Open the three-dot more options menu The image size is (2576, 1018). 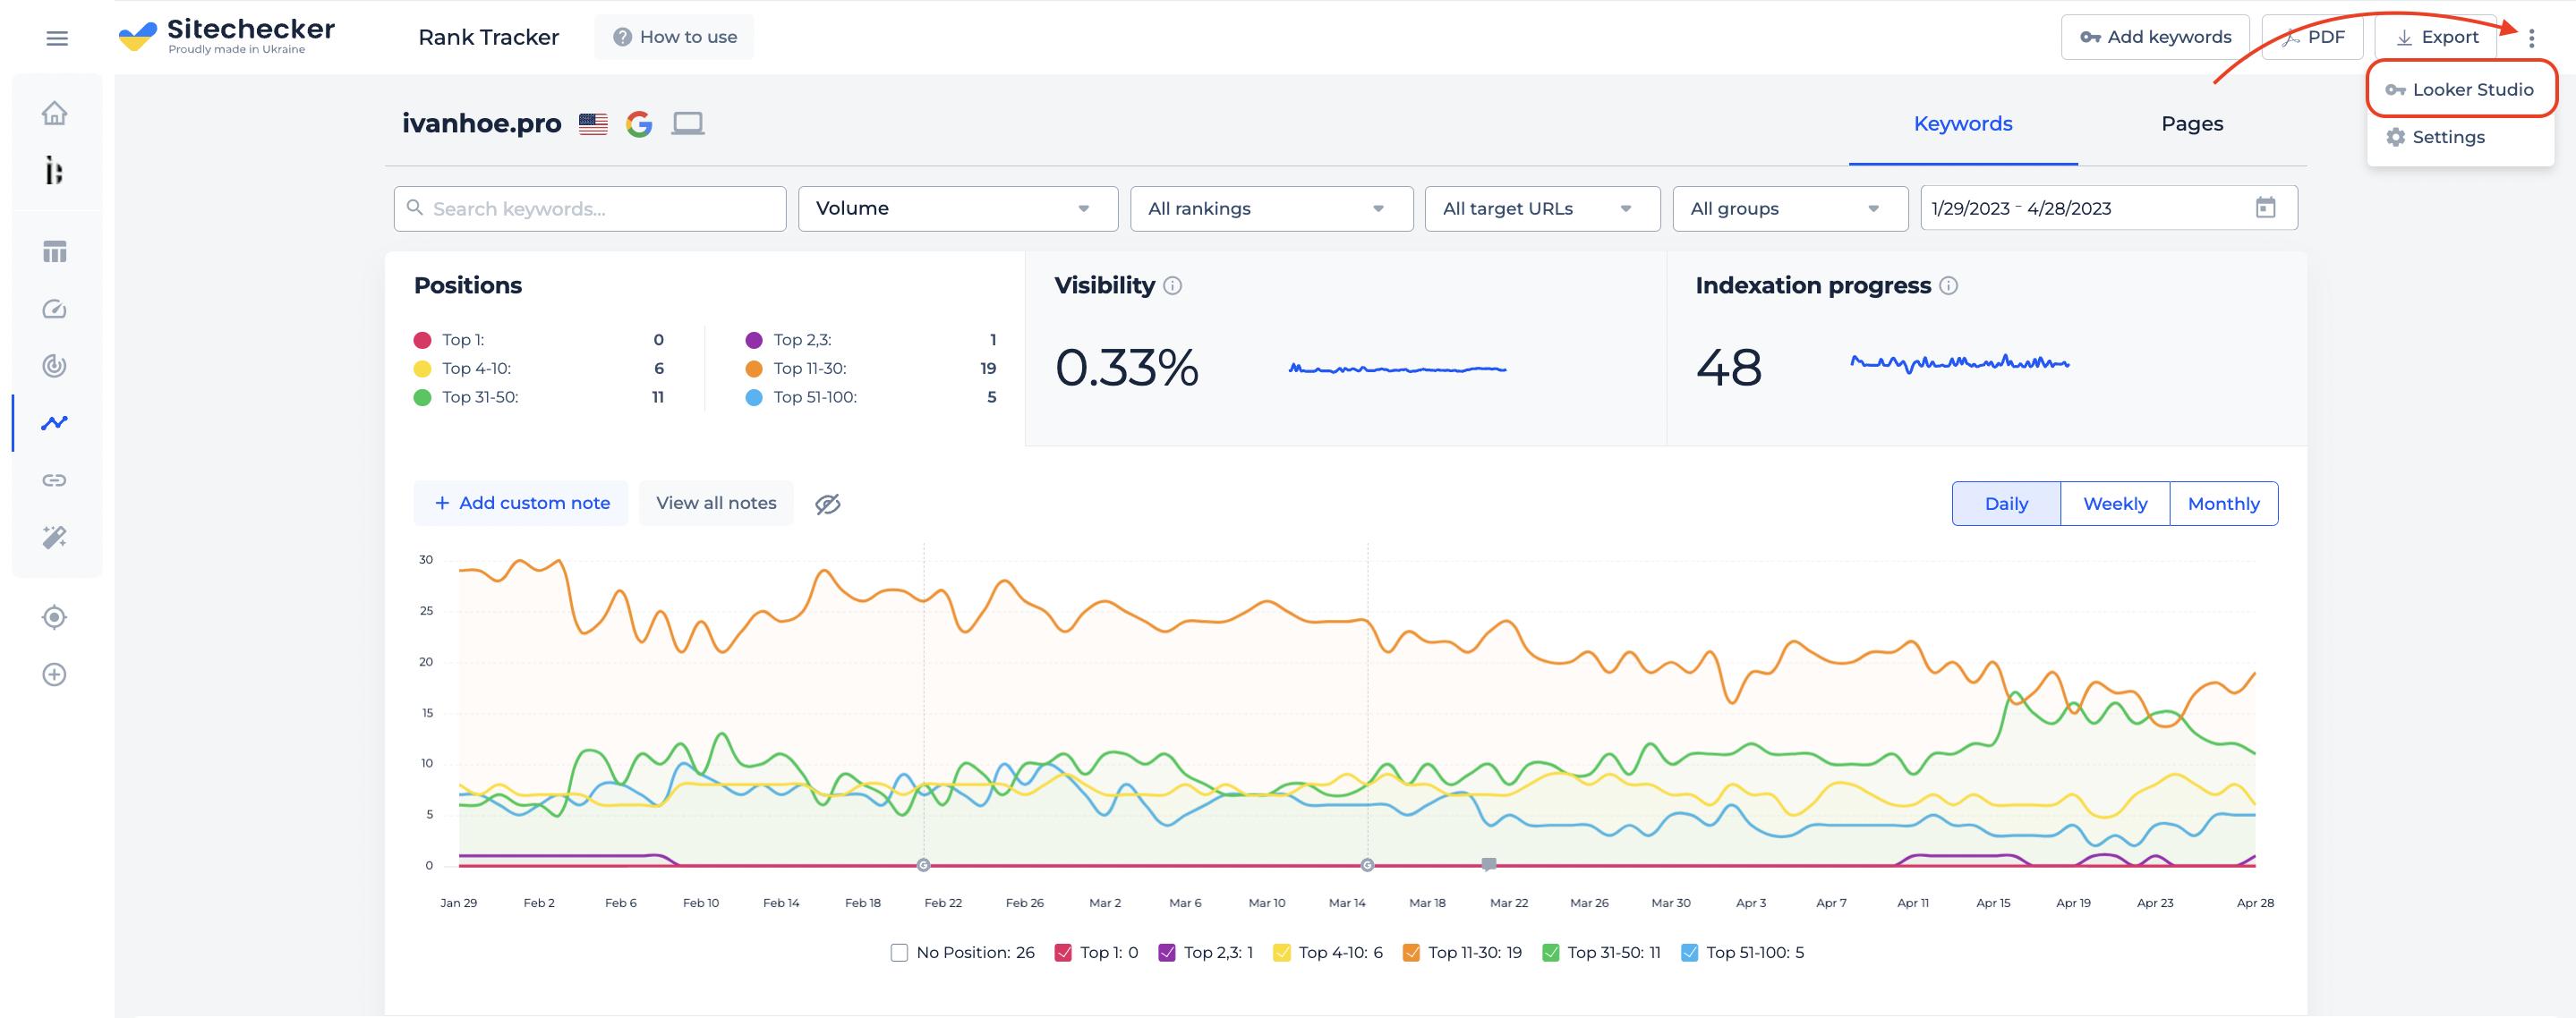(x=2531, y=38)
